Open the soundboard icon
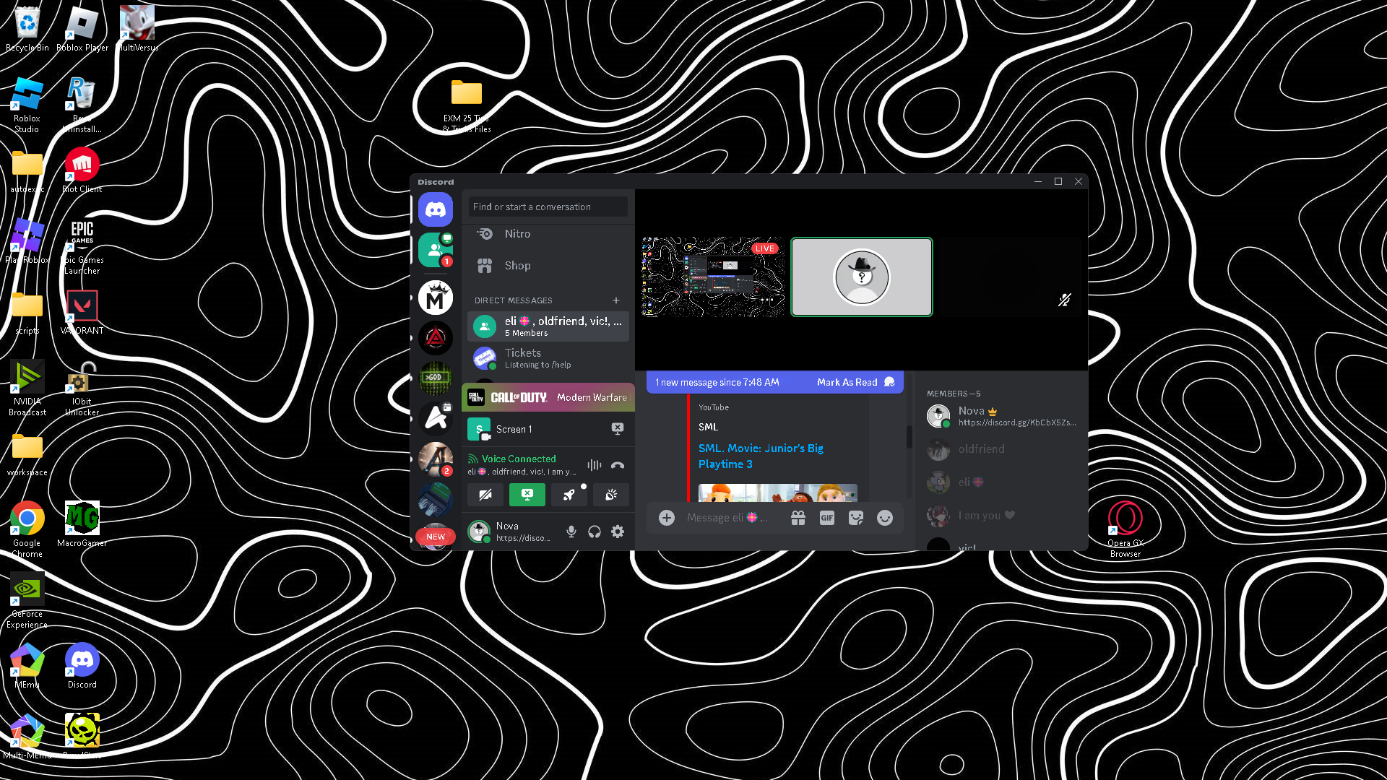The height and width of the screenshot is (780, 1387). point(611,495)
